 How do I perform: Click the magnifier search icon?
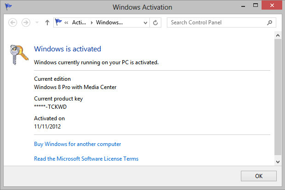click(x=269, y=22)
